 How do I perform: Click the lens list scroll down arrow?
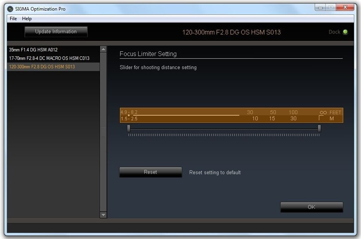coord(103,215)
